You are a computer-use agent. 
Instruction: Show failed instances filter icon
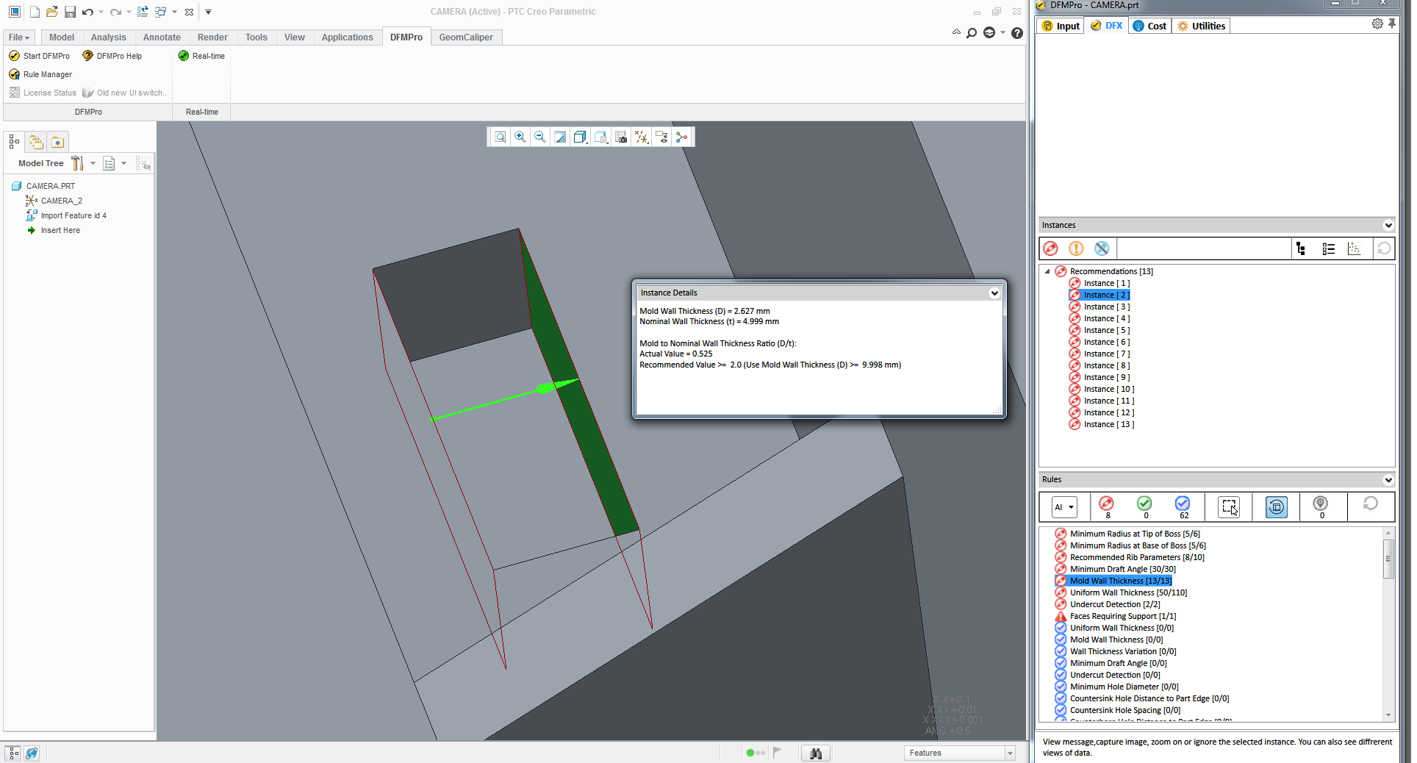(x=1051, y=248)
